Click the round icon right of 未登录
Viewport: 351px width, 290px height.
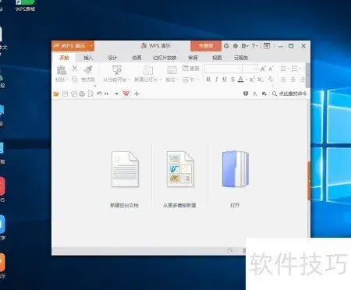[226, 46]
